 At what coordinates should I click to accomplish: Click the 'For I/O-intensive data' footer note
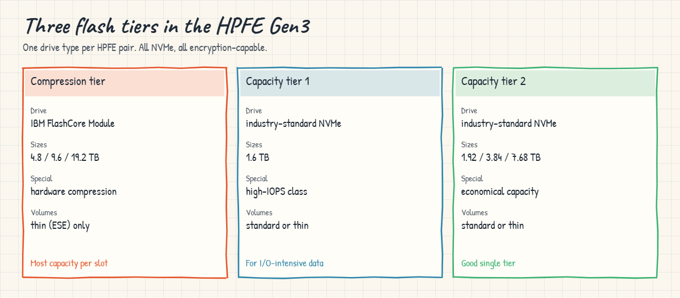coord(284,263)
